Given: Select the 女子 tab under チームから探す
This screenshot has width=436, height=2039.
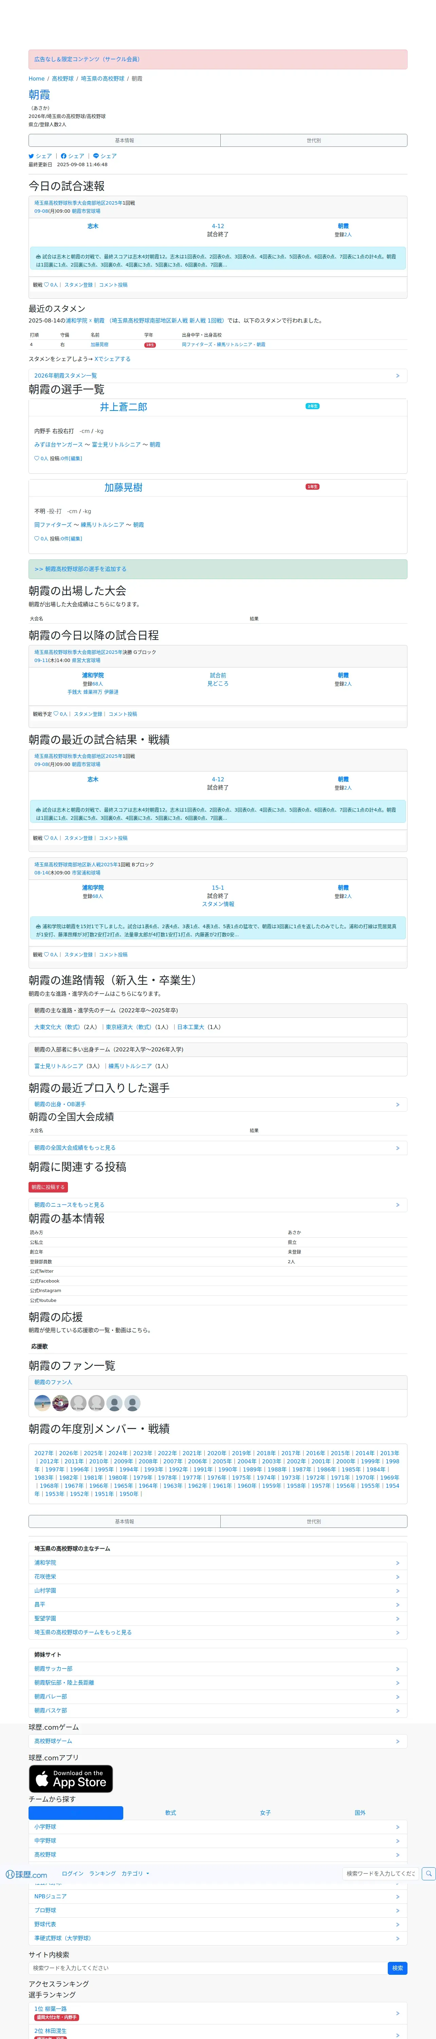Looking at the screenshot, I should click(x=265, y=1813).
